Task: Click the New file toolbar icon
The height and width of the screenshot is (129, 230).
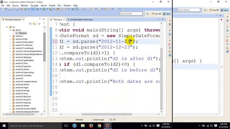Action: coord(3,9)
